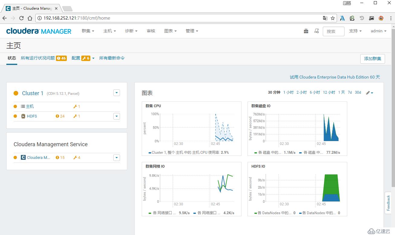
Task: Select the 7d time range
Action: click(350, 92)
